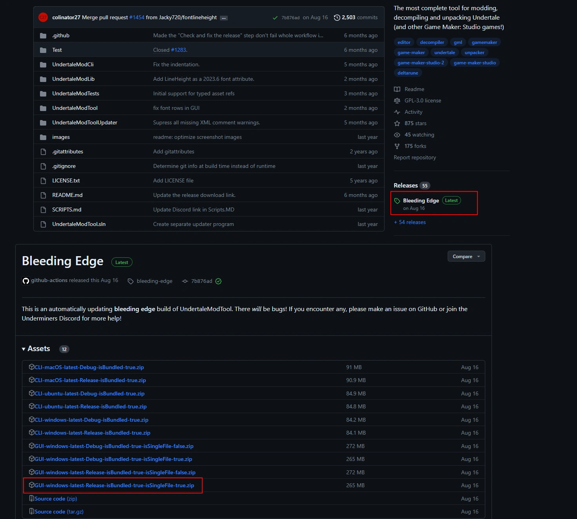Click the README.md file icon
Screen dimensions: 577x519
[x=43, y=195]
